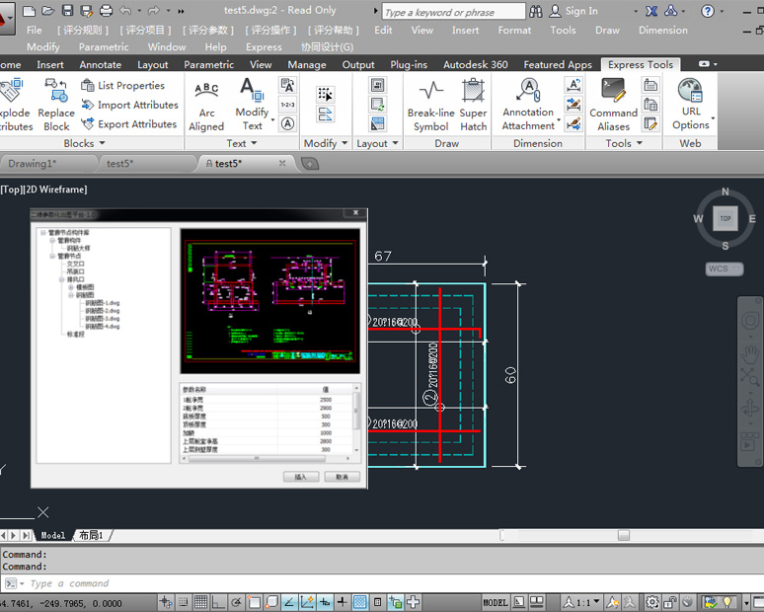Click the TOP face of ViewCube

pyautogui.click(x=726, y=218)
